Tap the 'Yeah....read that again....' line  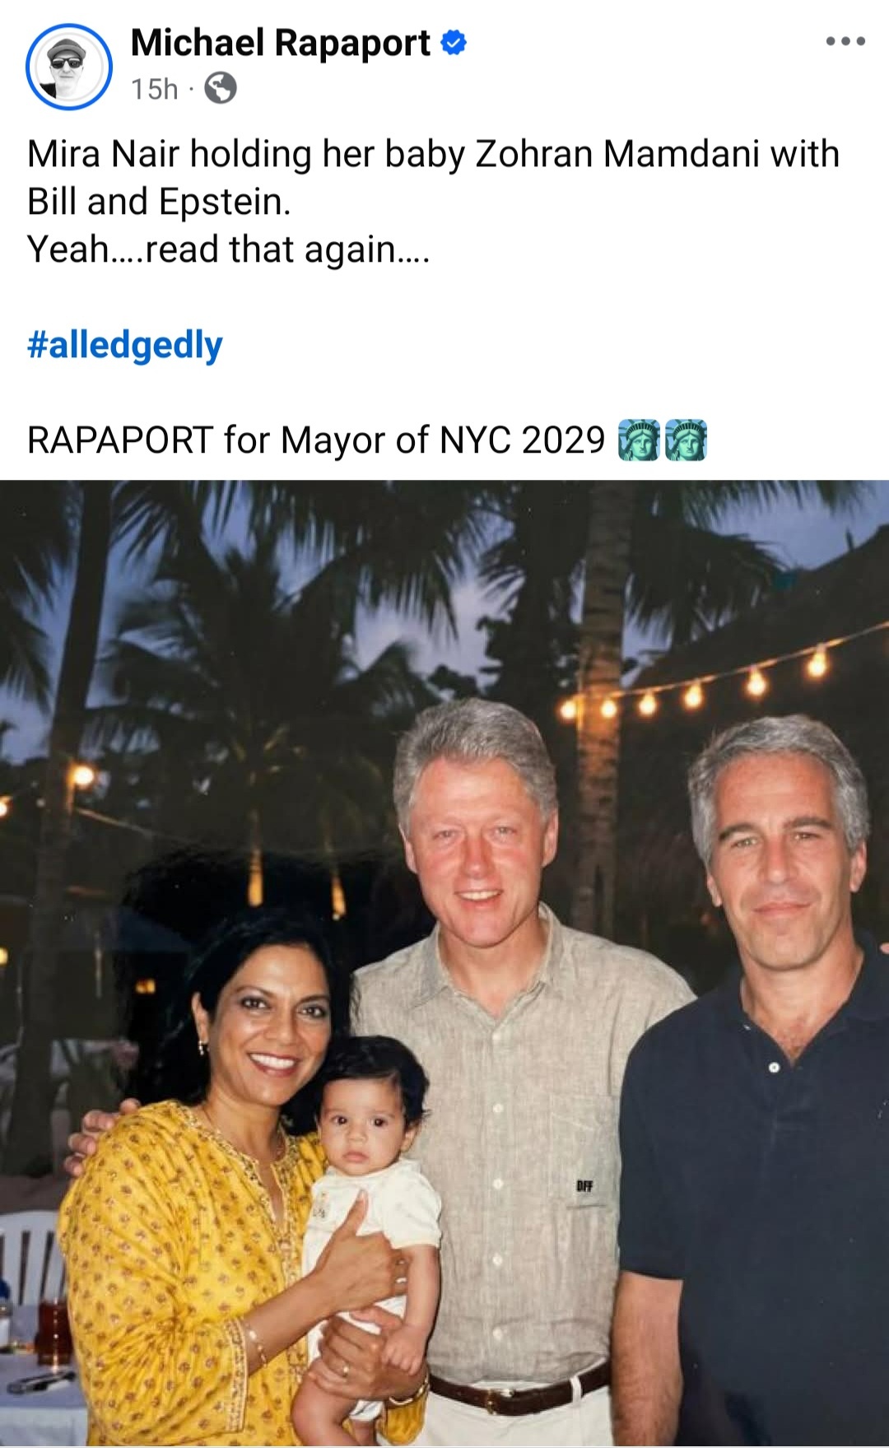click(x=229, y=249)
